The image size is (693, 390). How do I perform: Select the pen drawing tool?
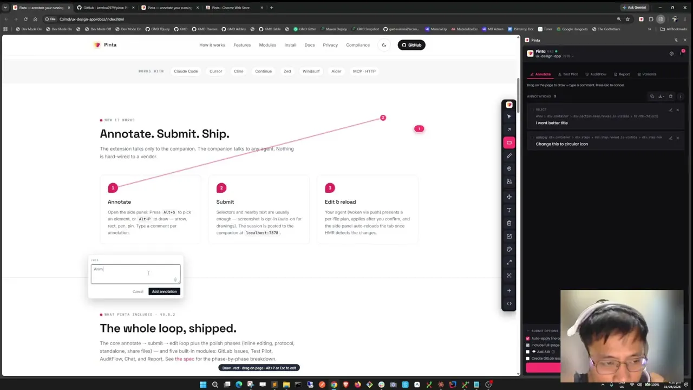[x=509, y=156]
